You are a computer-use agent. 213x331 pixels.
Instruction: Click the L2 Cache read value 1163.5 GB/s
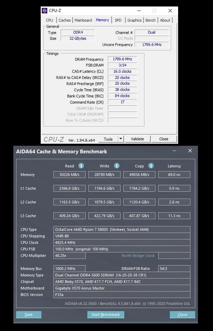click(x=70, y=202)
